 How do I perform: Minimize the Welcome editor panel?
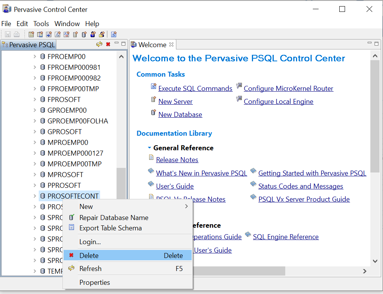tap(370, 43)
